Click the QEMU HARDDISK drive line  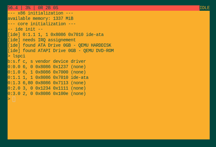point(59,45)
